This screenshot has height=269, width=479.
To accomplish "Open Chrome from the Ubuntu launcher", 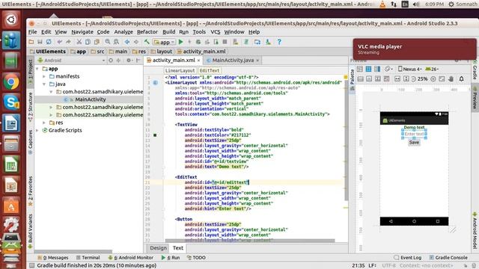I will (x=11, y=81).
